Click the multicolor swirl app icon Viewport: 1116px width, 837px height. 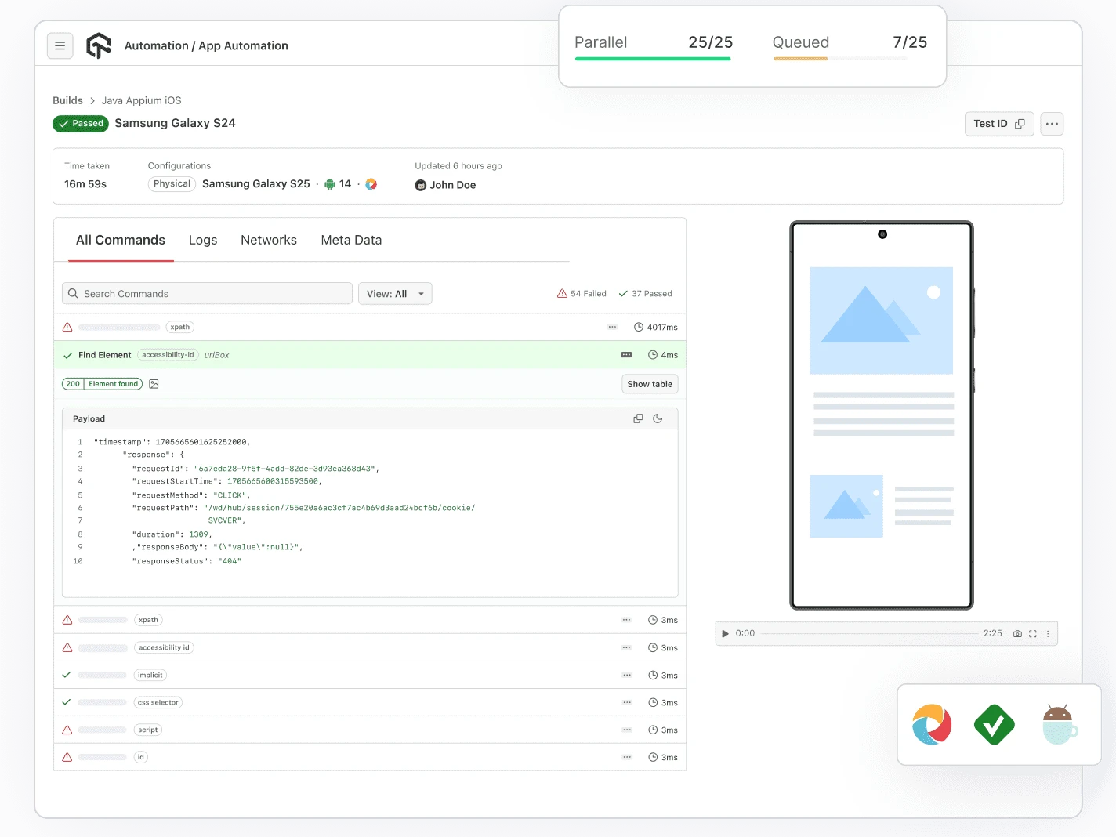click(932, 724)
